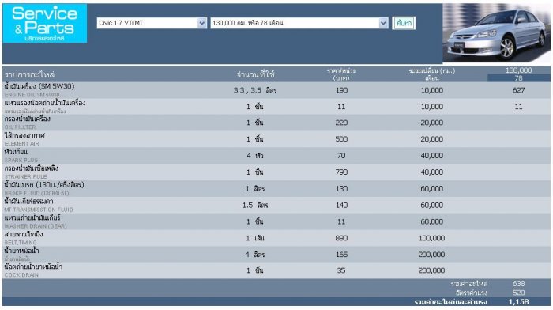Click the silver Honda Civic car image

pos(496,33)
